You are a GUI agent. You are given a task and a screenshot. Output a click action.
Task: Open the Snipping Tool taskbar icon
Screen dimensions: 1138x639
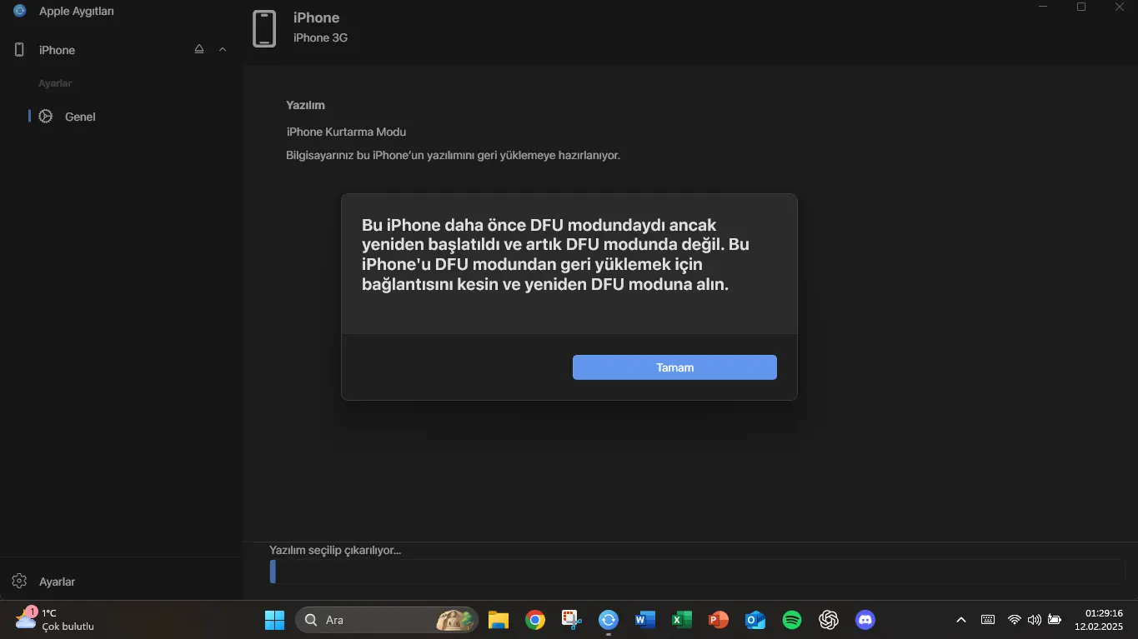[572, 620]
